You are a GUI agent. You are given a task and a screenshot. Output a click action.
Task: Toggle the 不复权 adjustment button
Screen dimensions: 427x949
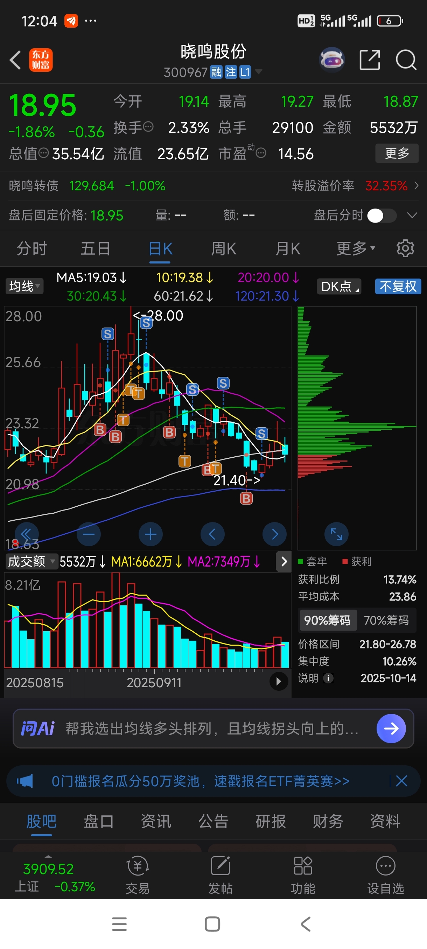(x=398, y=286)
